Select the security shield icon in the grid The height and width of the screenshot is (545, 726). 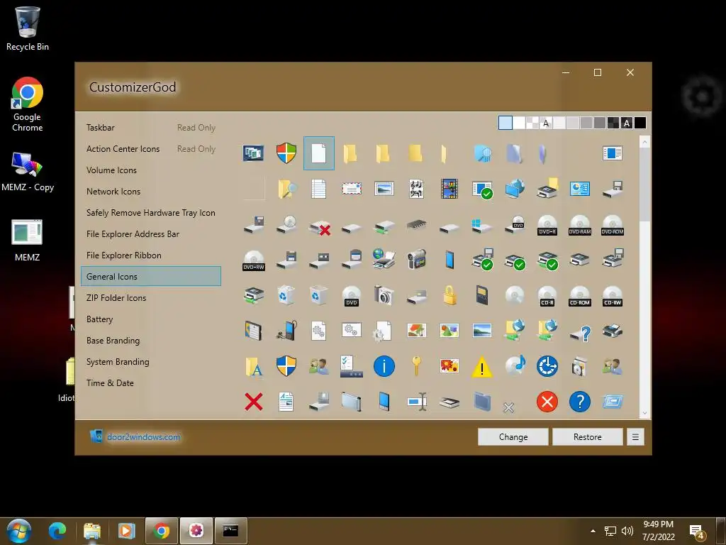pyautogui.click(x=286, y=153)
